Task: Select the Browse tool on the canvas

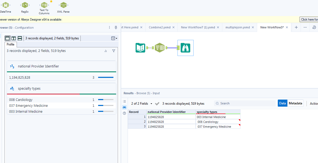Action: [x=185, y=48]
